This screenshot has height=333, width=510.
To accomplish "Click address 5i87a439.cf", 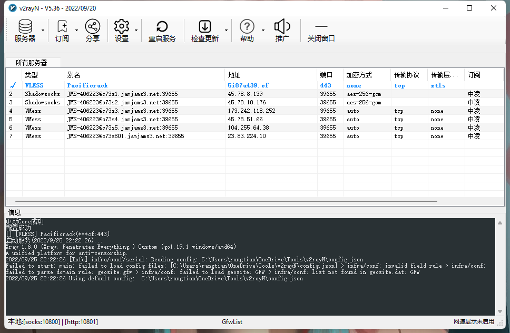I will point(248,85).
